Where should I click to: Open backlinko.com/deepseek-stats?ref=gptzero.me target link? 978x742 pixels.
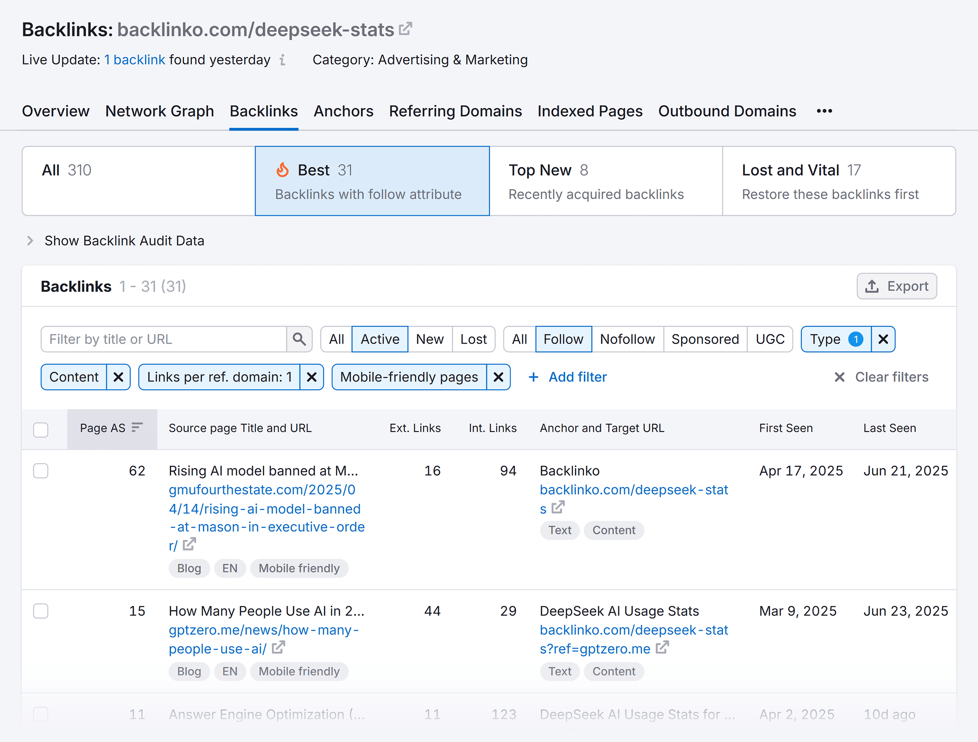tap(634, 639)
